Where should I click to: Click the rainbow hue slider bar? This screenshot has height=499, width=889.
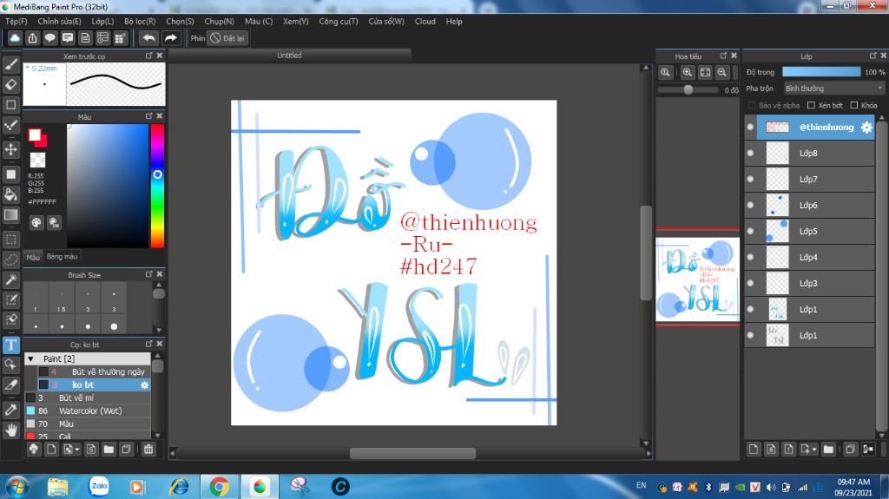tap(158, 186)
